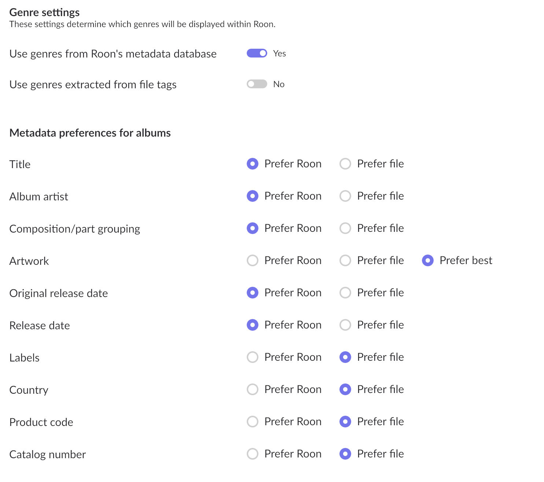Choose Prefer file for Original release date
The image size is (544, 482).
[345, 293]
